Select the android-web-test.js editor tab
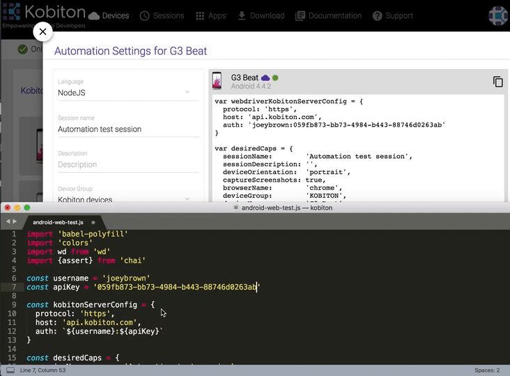Image resolution: width=510 pixels, height=376 pixels. click(x=58, y=222)
